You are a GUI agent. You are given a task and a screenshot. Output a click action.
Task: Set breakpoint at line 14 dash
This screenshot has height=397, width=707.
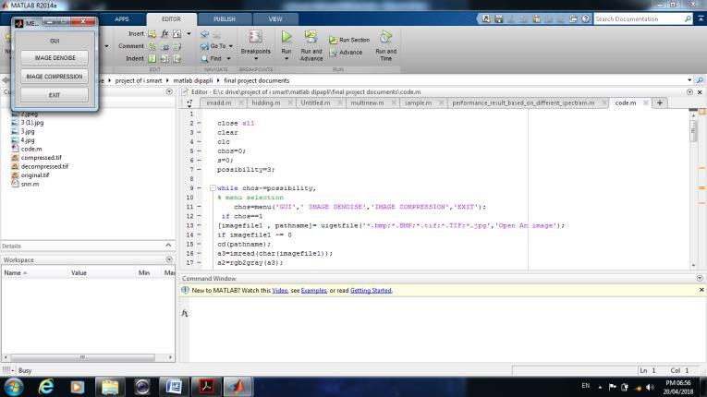[199, 235]
